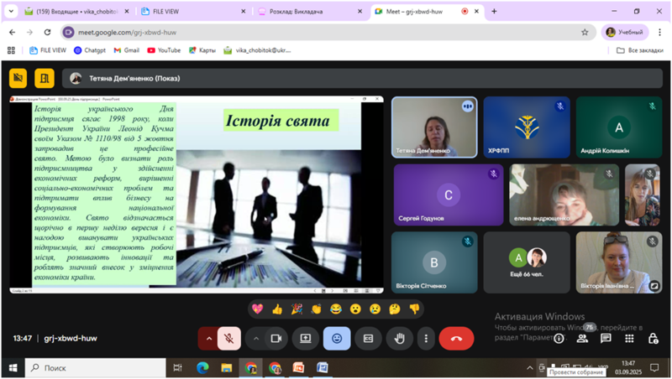The image size is (672, 379).
Task: Turn on closed captions
Action: 368,339
